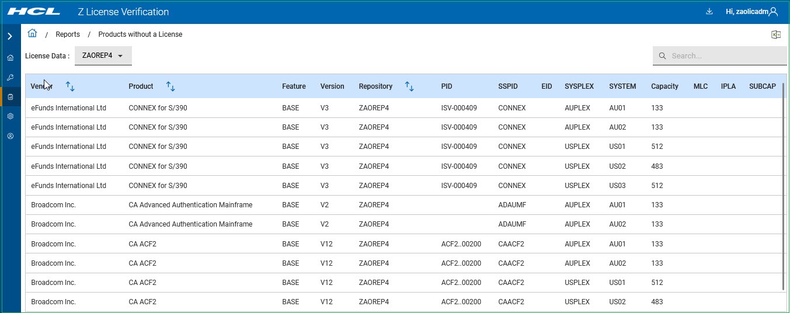
Task: Select CA ACF2 product in AU01 row
Action: coord(142,244)
